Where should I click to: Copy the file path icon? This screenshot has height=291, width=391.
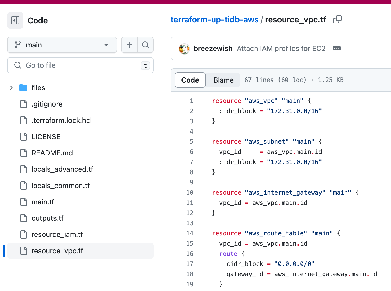[338, 19]
